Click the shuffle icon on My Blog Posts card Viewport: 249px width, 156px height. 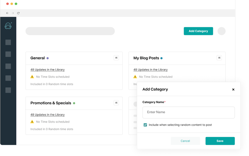(x=219, y=58)
